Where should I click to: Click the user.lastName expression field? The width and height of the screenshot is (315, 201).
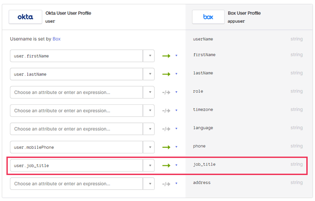click(x=76, y=74)
